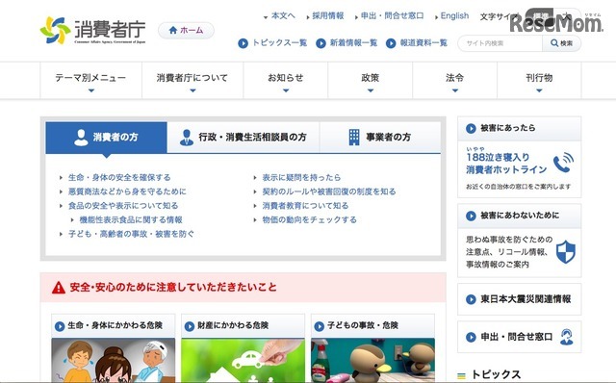Click the arrow icon beside 財産にかかわる危険

point(189,326)
